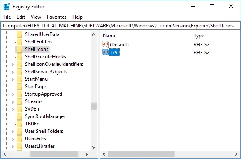Click the registry path address bar
241x159 pixels.
coord(120,26)
